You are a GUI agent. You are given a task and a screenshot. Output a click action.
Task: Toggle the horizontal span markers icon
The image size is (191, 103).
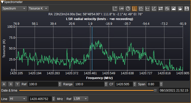point(148,8)
